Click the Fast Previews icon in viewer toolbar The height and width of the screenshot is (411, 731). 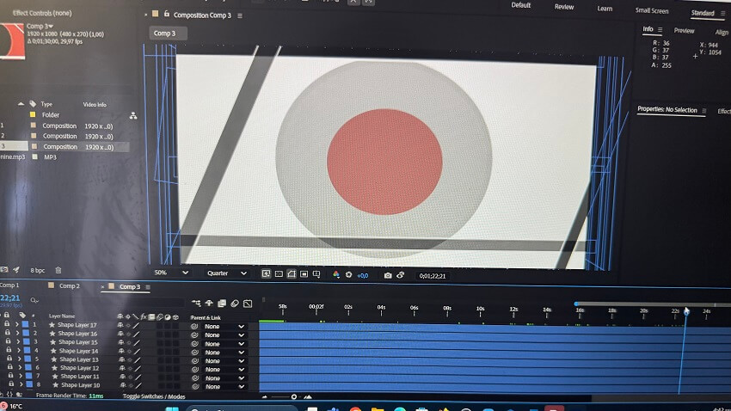click(x=266, y=274)
